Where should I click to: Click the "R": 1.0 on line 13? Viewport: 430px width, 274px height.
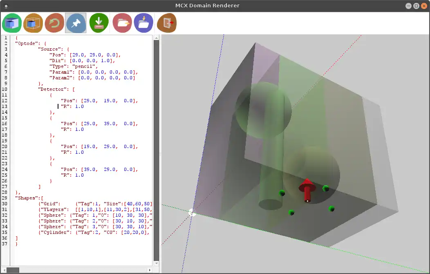point(72,106)
